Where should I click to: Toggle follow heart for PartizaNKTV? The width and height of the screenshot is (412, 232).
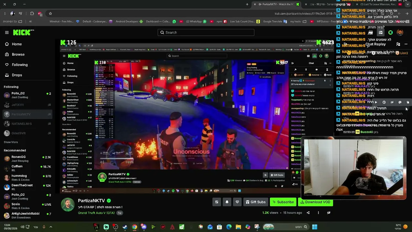237,202
